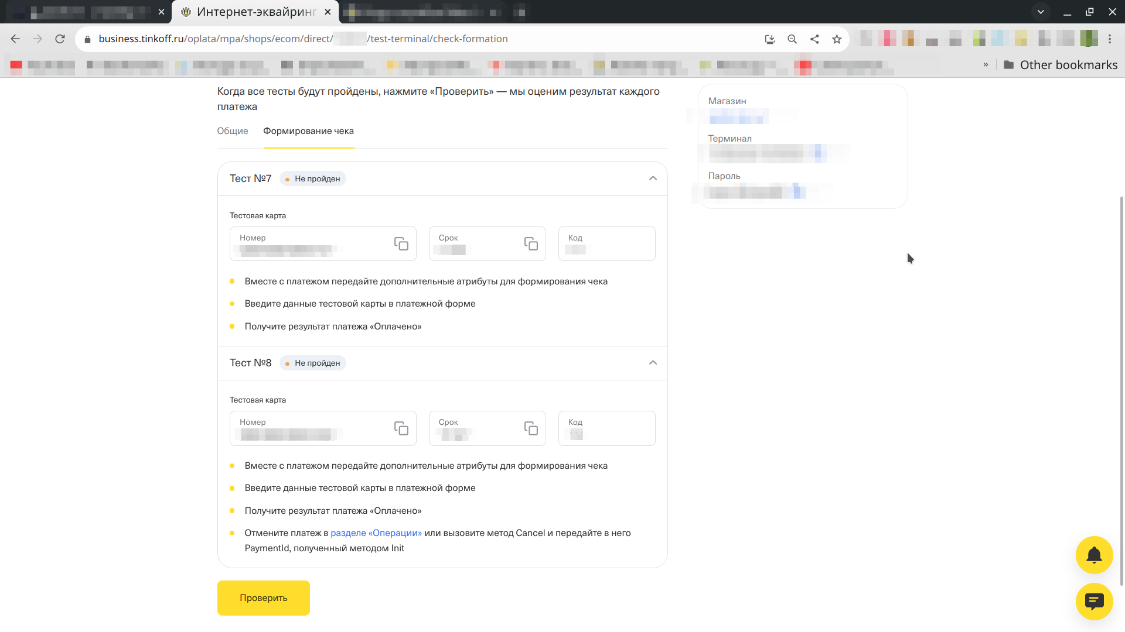Open the tab search dropdown arrow
Image resolution: width=1125 pixels, height=632 pixels.
click(x=1041, y=12)
